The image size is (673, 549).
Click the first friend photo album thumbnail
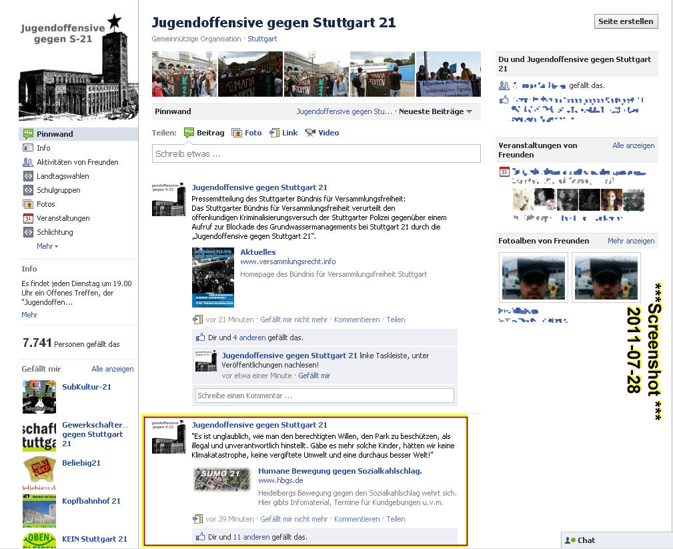(534, 278)
